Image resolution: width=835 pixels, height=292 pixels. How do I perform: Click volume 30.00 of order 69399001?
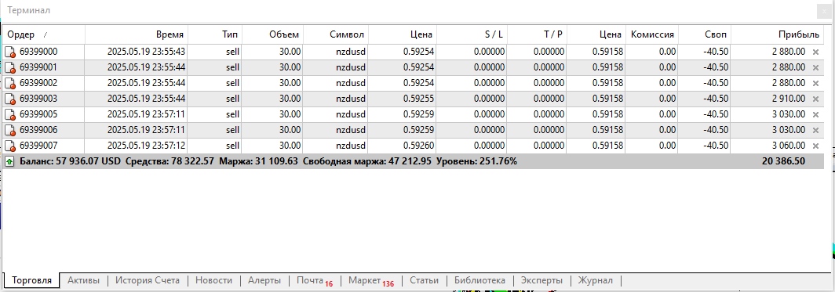(x=290, y=67)
